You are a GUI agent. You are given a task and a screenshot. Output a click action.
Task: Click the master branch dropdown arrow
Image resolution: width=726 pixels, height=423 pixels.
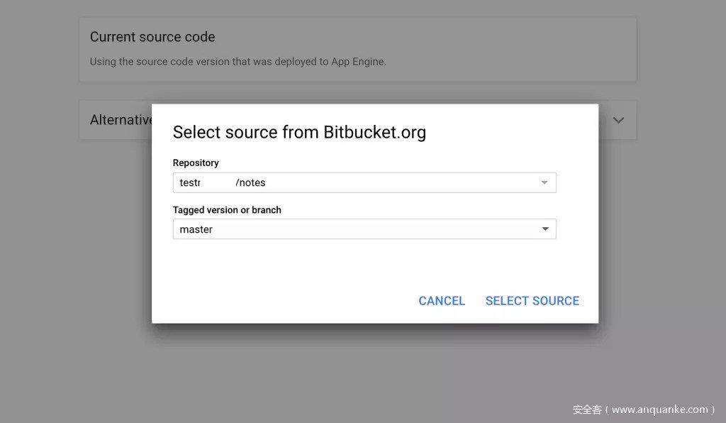(544, 229)
